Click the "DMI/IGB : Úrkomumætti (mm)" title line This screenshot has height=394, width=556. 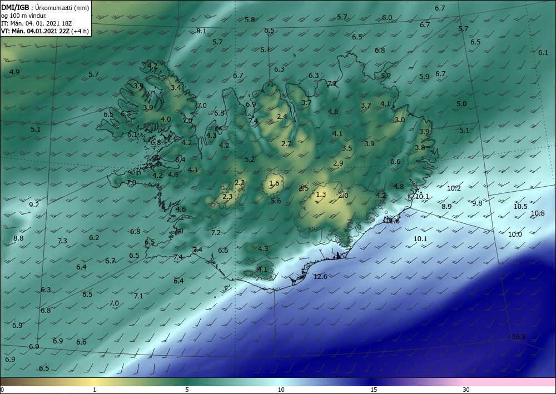pyautogui.click(x=45, y=8)
